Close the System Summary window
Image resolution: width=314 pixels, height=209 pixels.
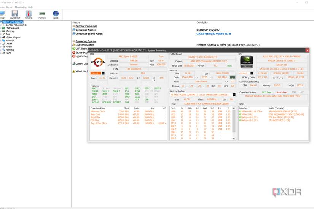pyautogui.click(x=308, y=50)
